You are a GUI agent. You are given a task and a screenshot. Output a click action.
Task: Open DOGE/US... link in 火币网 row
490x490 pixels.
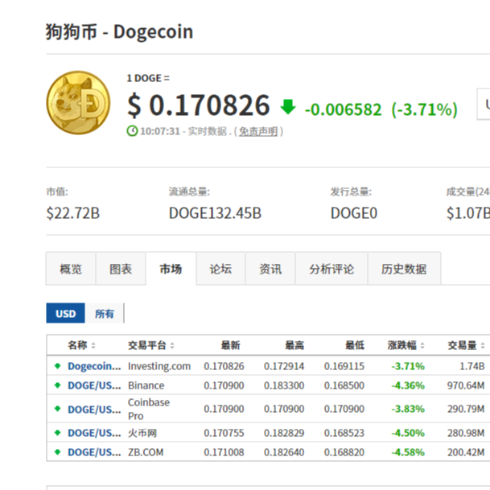[x=94, y=433]
